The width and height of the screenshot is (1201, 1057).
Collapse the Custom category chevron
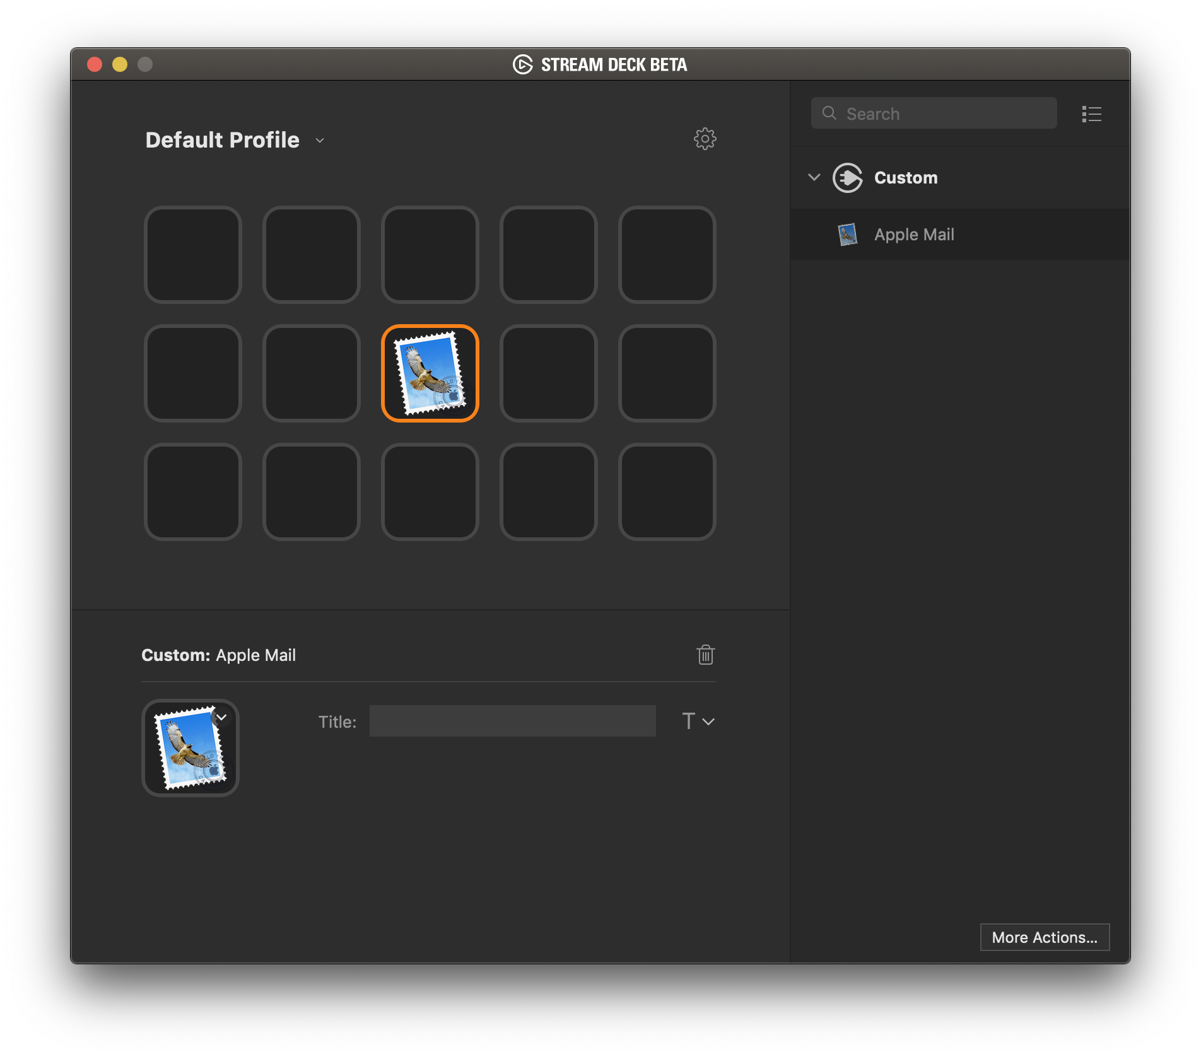(x=814, y=178)
